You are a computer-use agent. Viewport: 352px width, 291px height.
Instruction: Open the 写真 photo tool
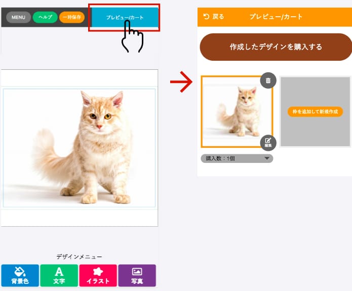pyautogui.click(x=137, y=275)
